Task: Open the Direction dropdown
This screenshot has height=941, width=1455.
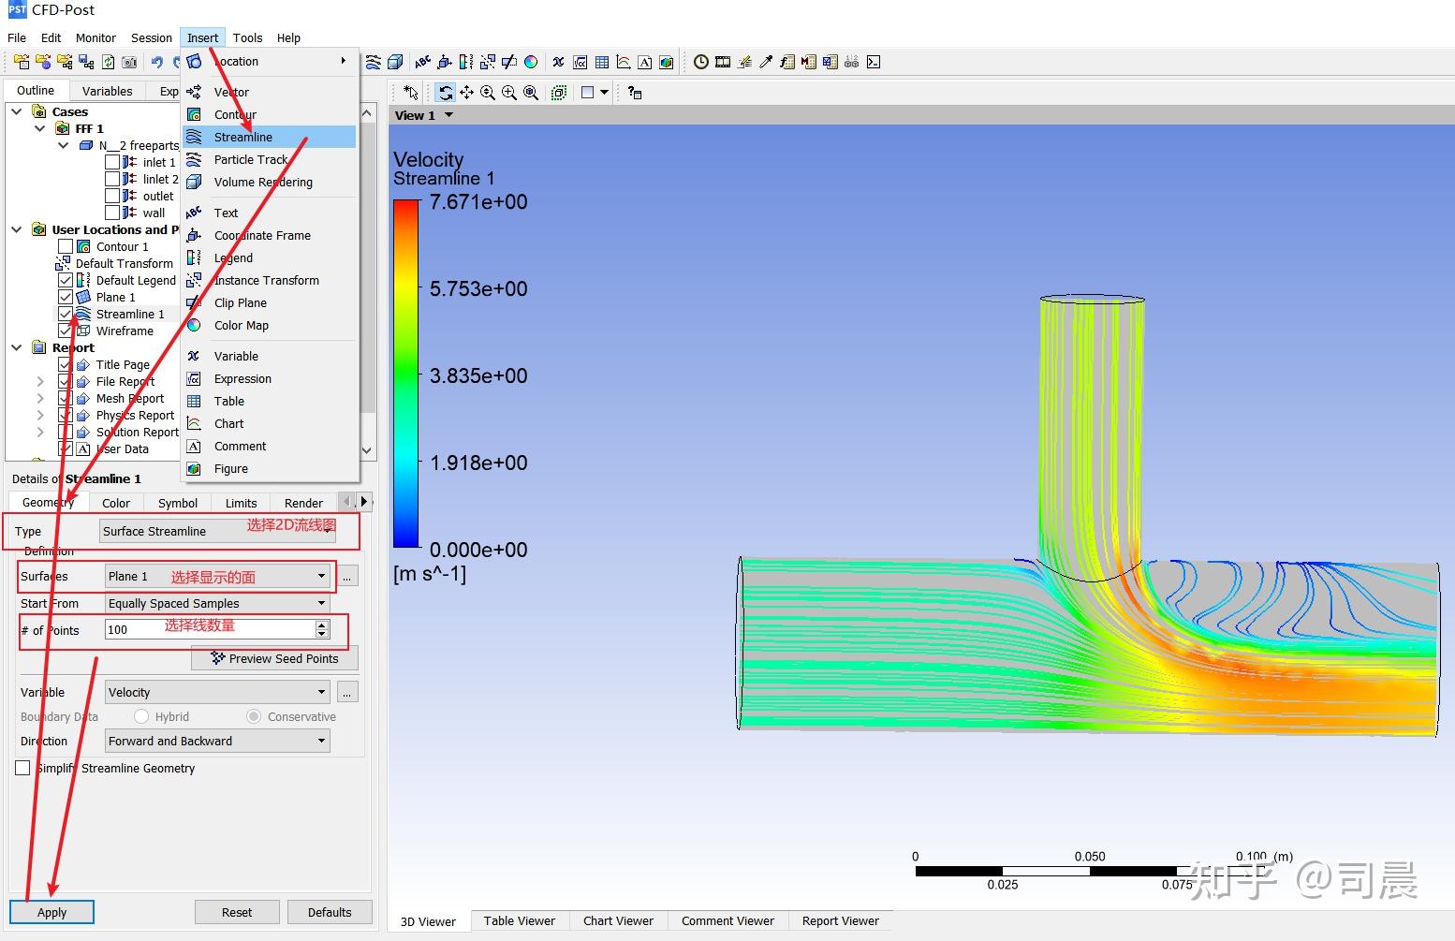Action: [217, 741]
